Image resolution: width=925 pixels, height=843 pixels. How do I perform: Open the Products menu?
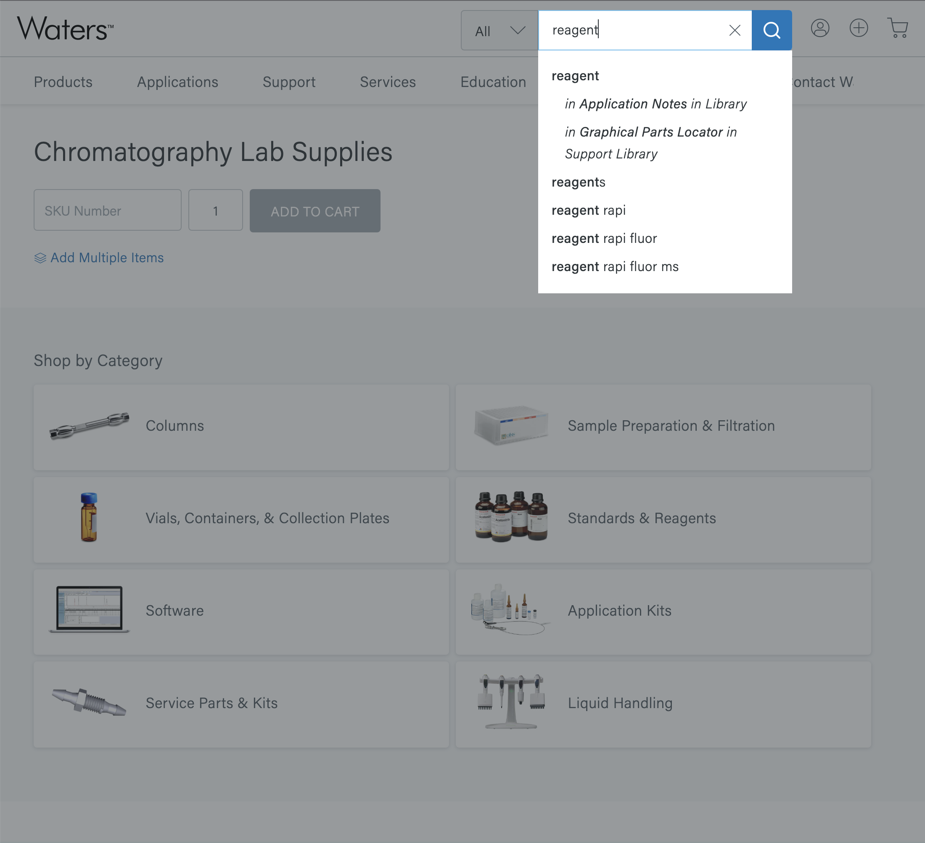[x=63, y=82]
